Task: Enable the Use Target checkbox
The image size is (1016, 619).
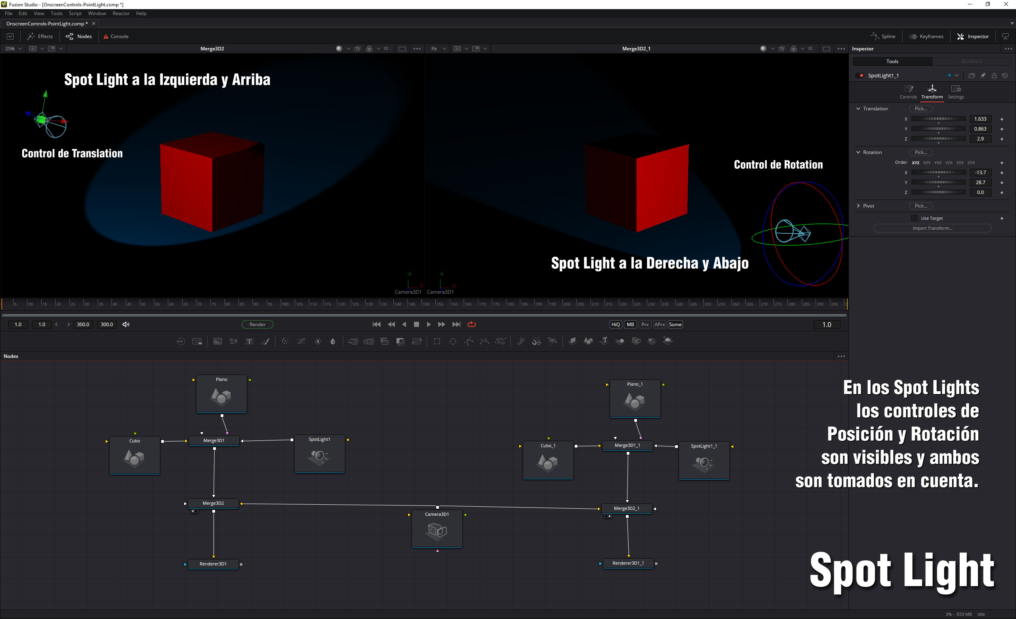Action: [914, 218]
